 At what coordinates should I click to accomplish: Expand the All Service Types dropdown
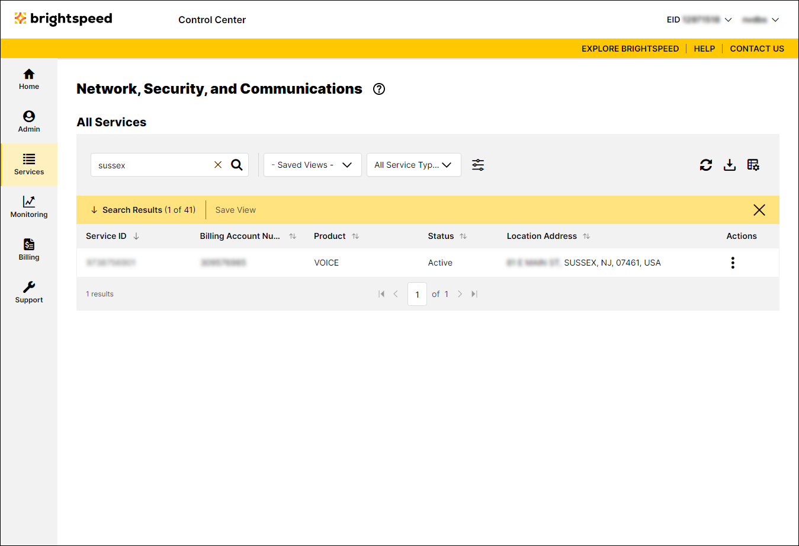click(414, 165)
